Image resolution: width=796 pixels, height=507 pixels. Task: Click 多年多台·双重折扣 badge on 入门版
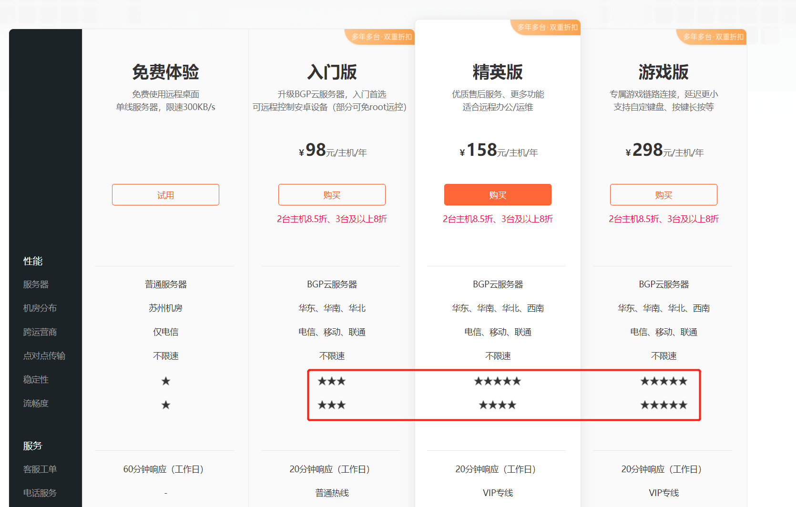(380, 37)
